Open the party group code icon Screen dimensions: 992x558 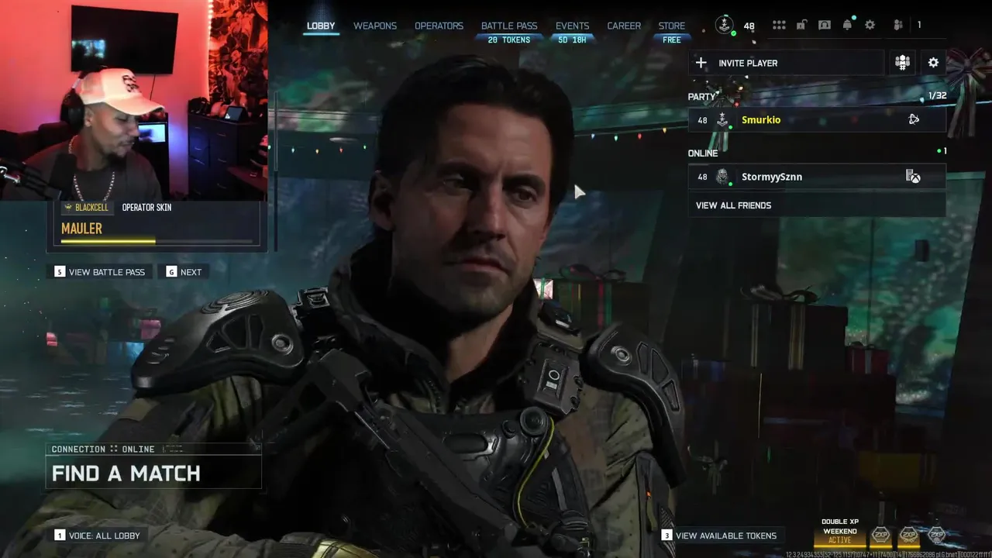(902, 63)
